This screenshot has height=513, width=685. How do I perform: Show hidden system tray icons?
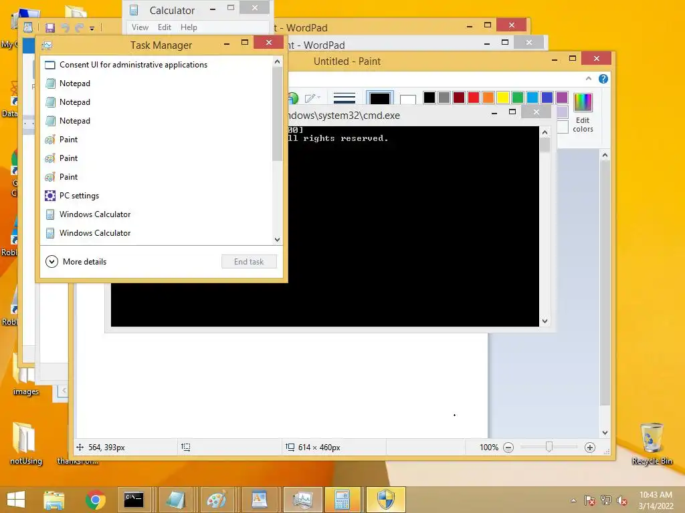[573, 500]
